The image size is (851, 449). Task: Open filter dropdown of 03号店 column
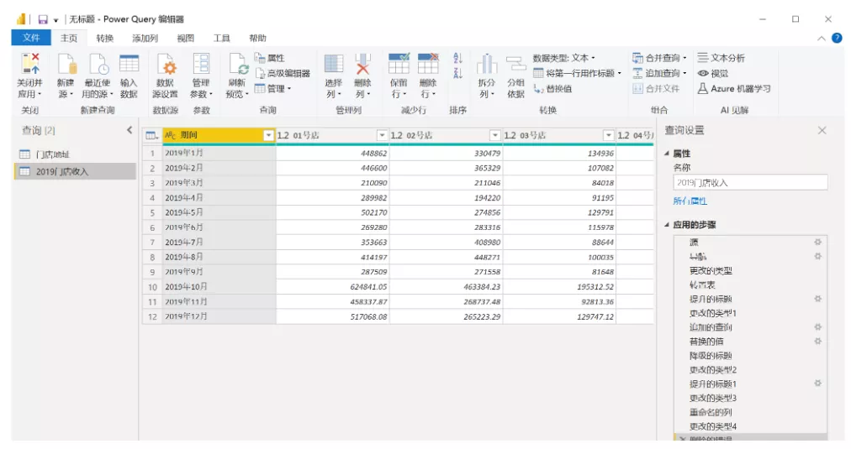coord(609,135)
